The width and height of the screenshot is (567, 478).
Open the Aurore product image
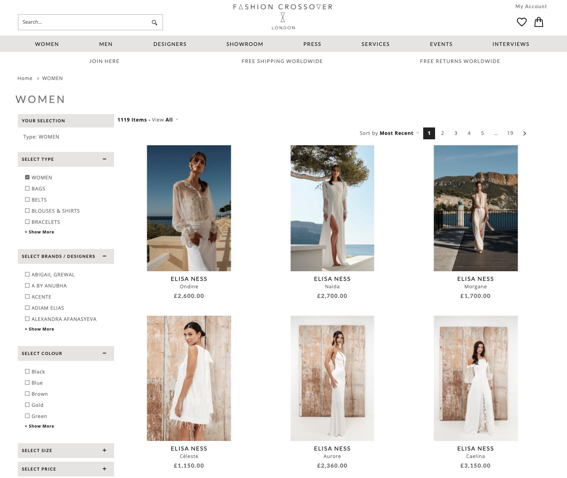pyautogui.click(x=332, y=378)
